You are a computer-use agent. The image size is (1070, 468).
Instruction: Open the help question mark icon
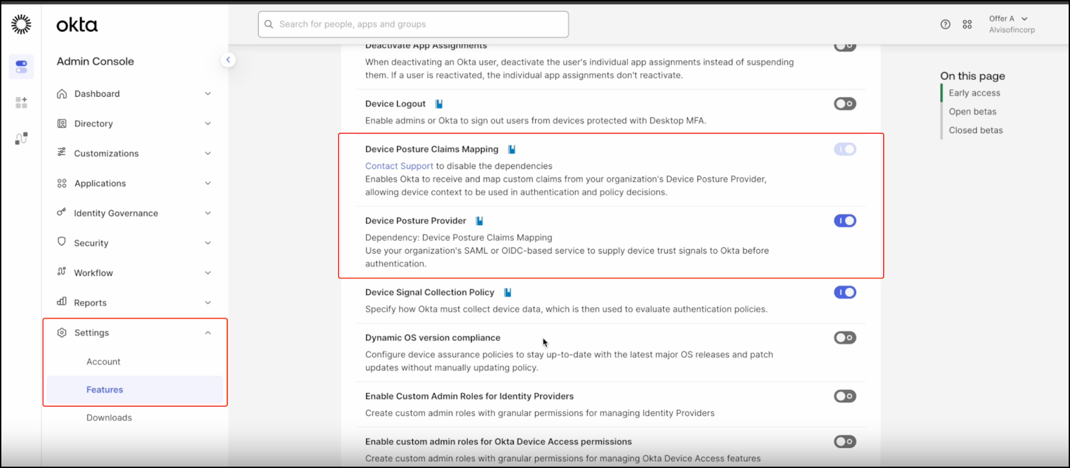pos(945,24)
